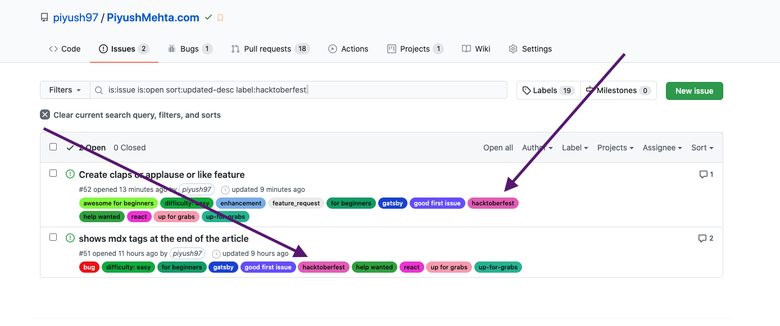Go to the Actions tab
Image resolution: width=780 pixels, height=326 pixels.
348,49
